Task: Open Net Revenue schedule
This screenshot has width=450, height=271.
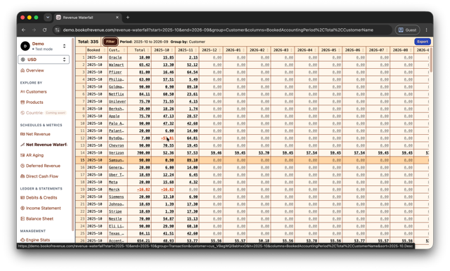Action: pyautogui.click(x=38, y=134)
